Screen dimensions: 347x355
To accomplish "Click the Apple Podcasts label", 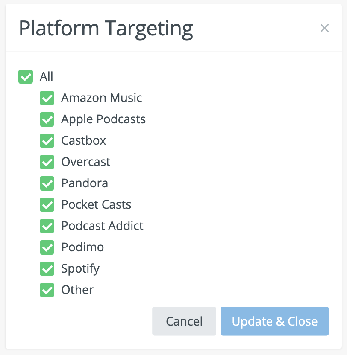I will click(x=103, y=119).
